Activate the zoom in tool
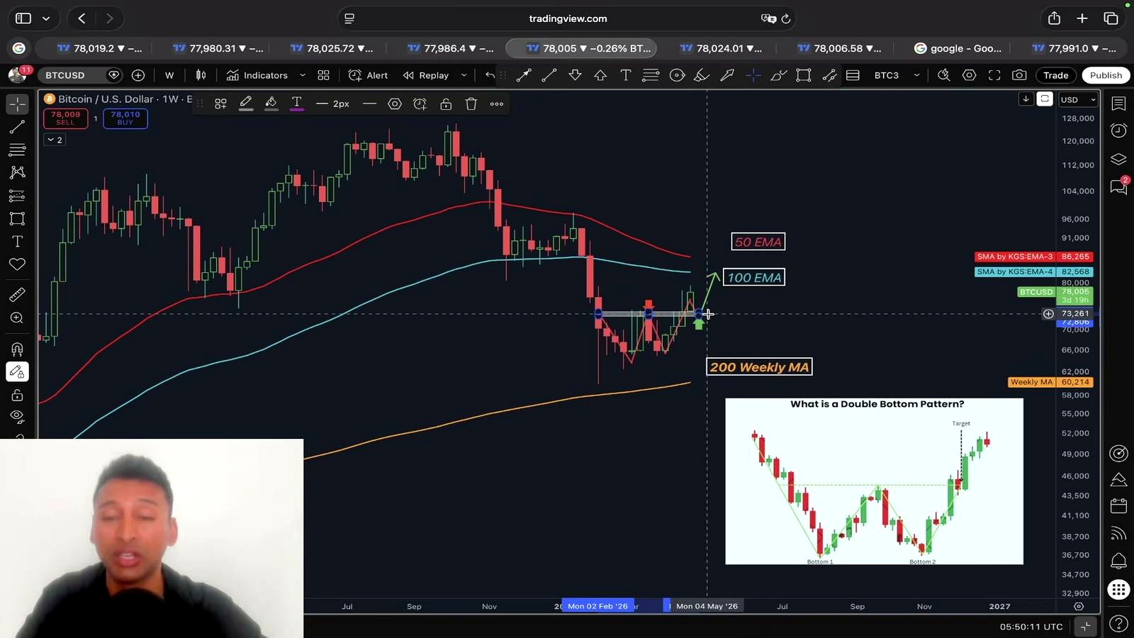 click(x=17, y=318)
